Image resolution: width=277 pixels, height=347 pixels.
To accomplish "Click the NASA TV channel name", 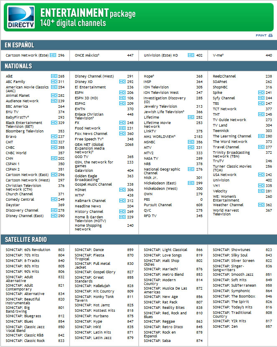I will [151, 158].
